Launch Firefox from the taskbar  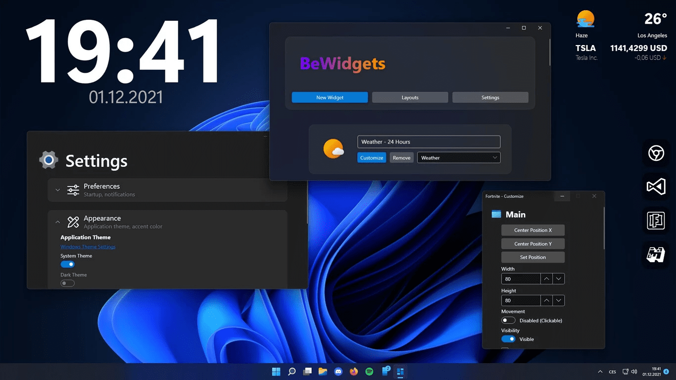[354, 372]
